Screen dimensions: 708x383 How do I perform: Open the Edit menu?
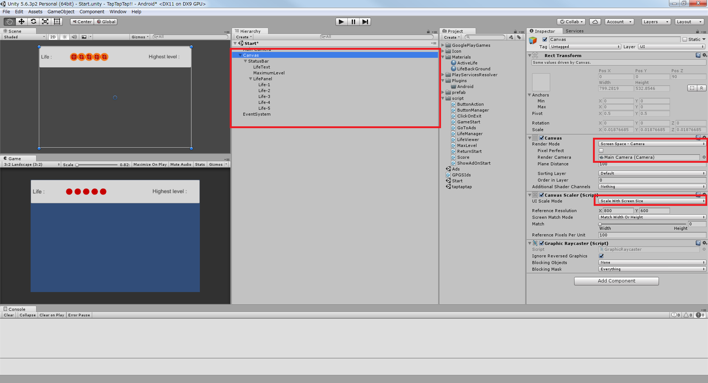point(19,12)
